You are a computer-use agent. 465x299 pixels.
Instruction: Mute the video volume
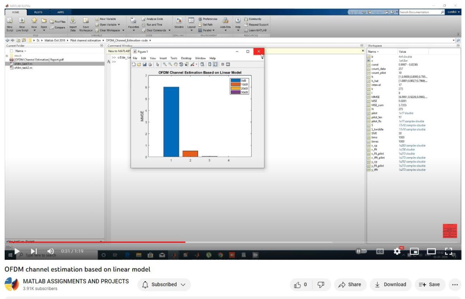click(x=50, y=251)
